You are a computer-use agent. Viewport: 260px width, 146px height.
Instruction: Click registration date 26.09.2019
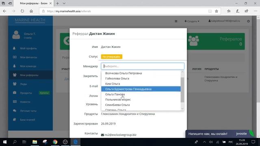108,124
